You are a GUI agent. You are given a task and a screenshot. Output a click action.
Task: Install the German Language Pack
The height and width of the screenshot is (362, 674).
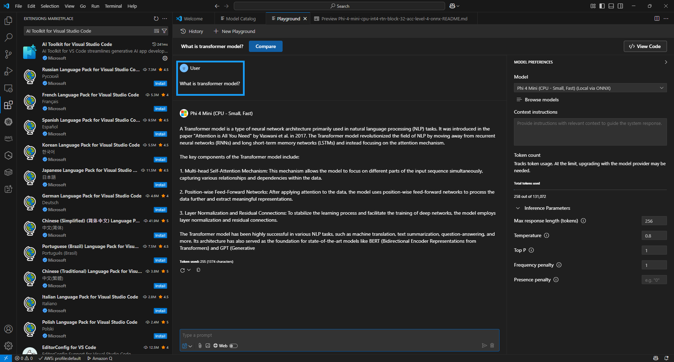pos(160,210)
